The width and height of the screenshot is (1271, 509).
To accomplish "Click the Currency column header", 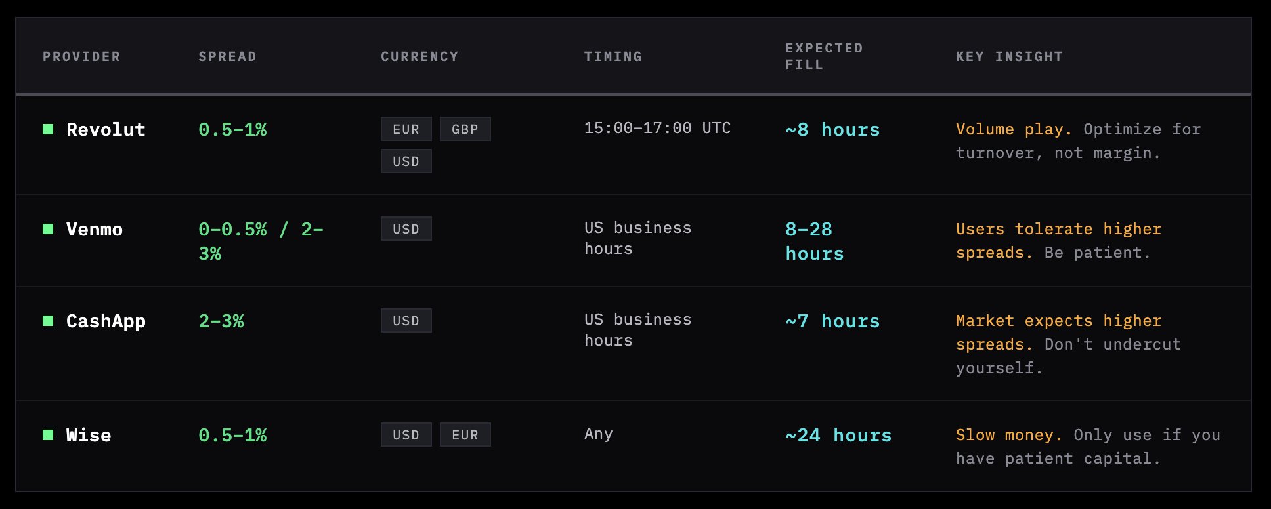I will click(420, 56).
